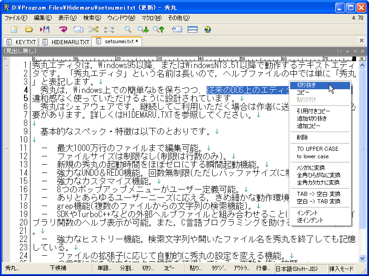Choose TAB -> 空白 変換 in the context menu
The height and width of the screenshot is (276, 369).
320,194
